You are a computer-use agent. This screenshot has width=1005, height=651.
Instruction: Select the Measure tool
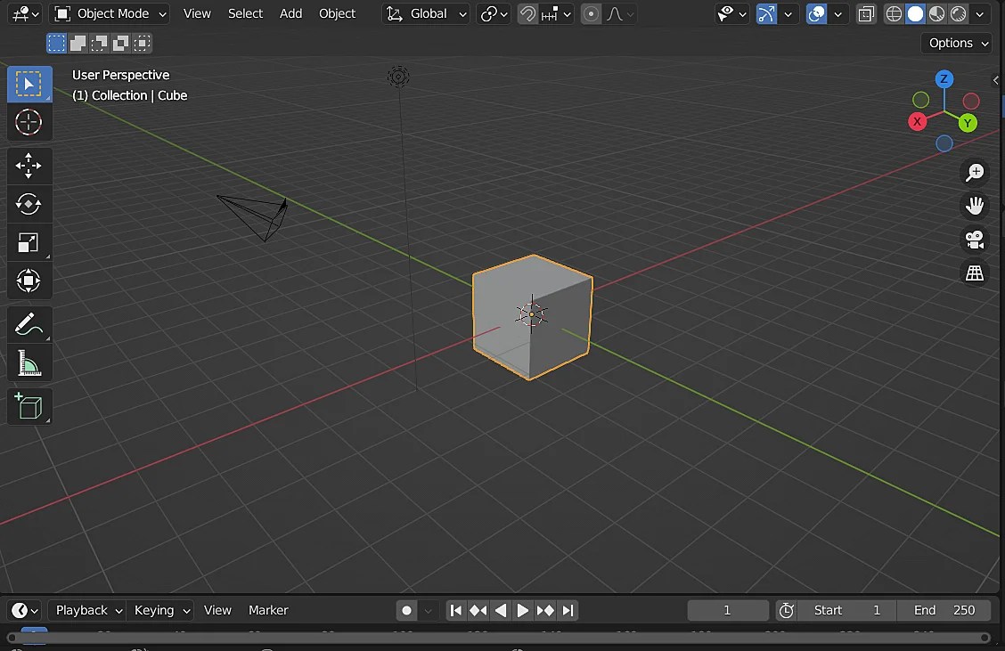click(29, 362)
